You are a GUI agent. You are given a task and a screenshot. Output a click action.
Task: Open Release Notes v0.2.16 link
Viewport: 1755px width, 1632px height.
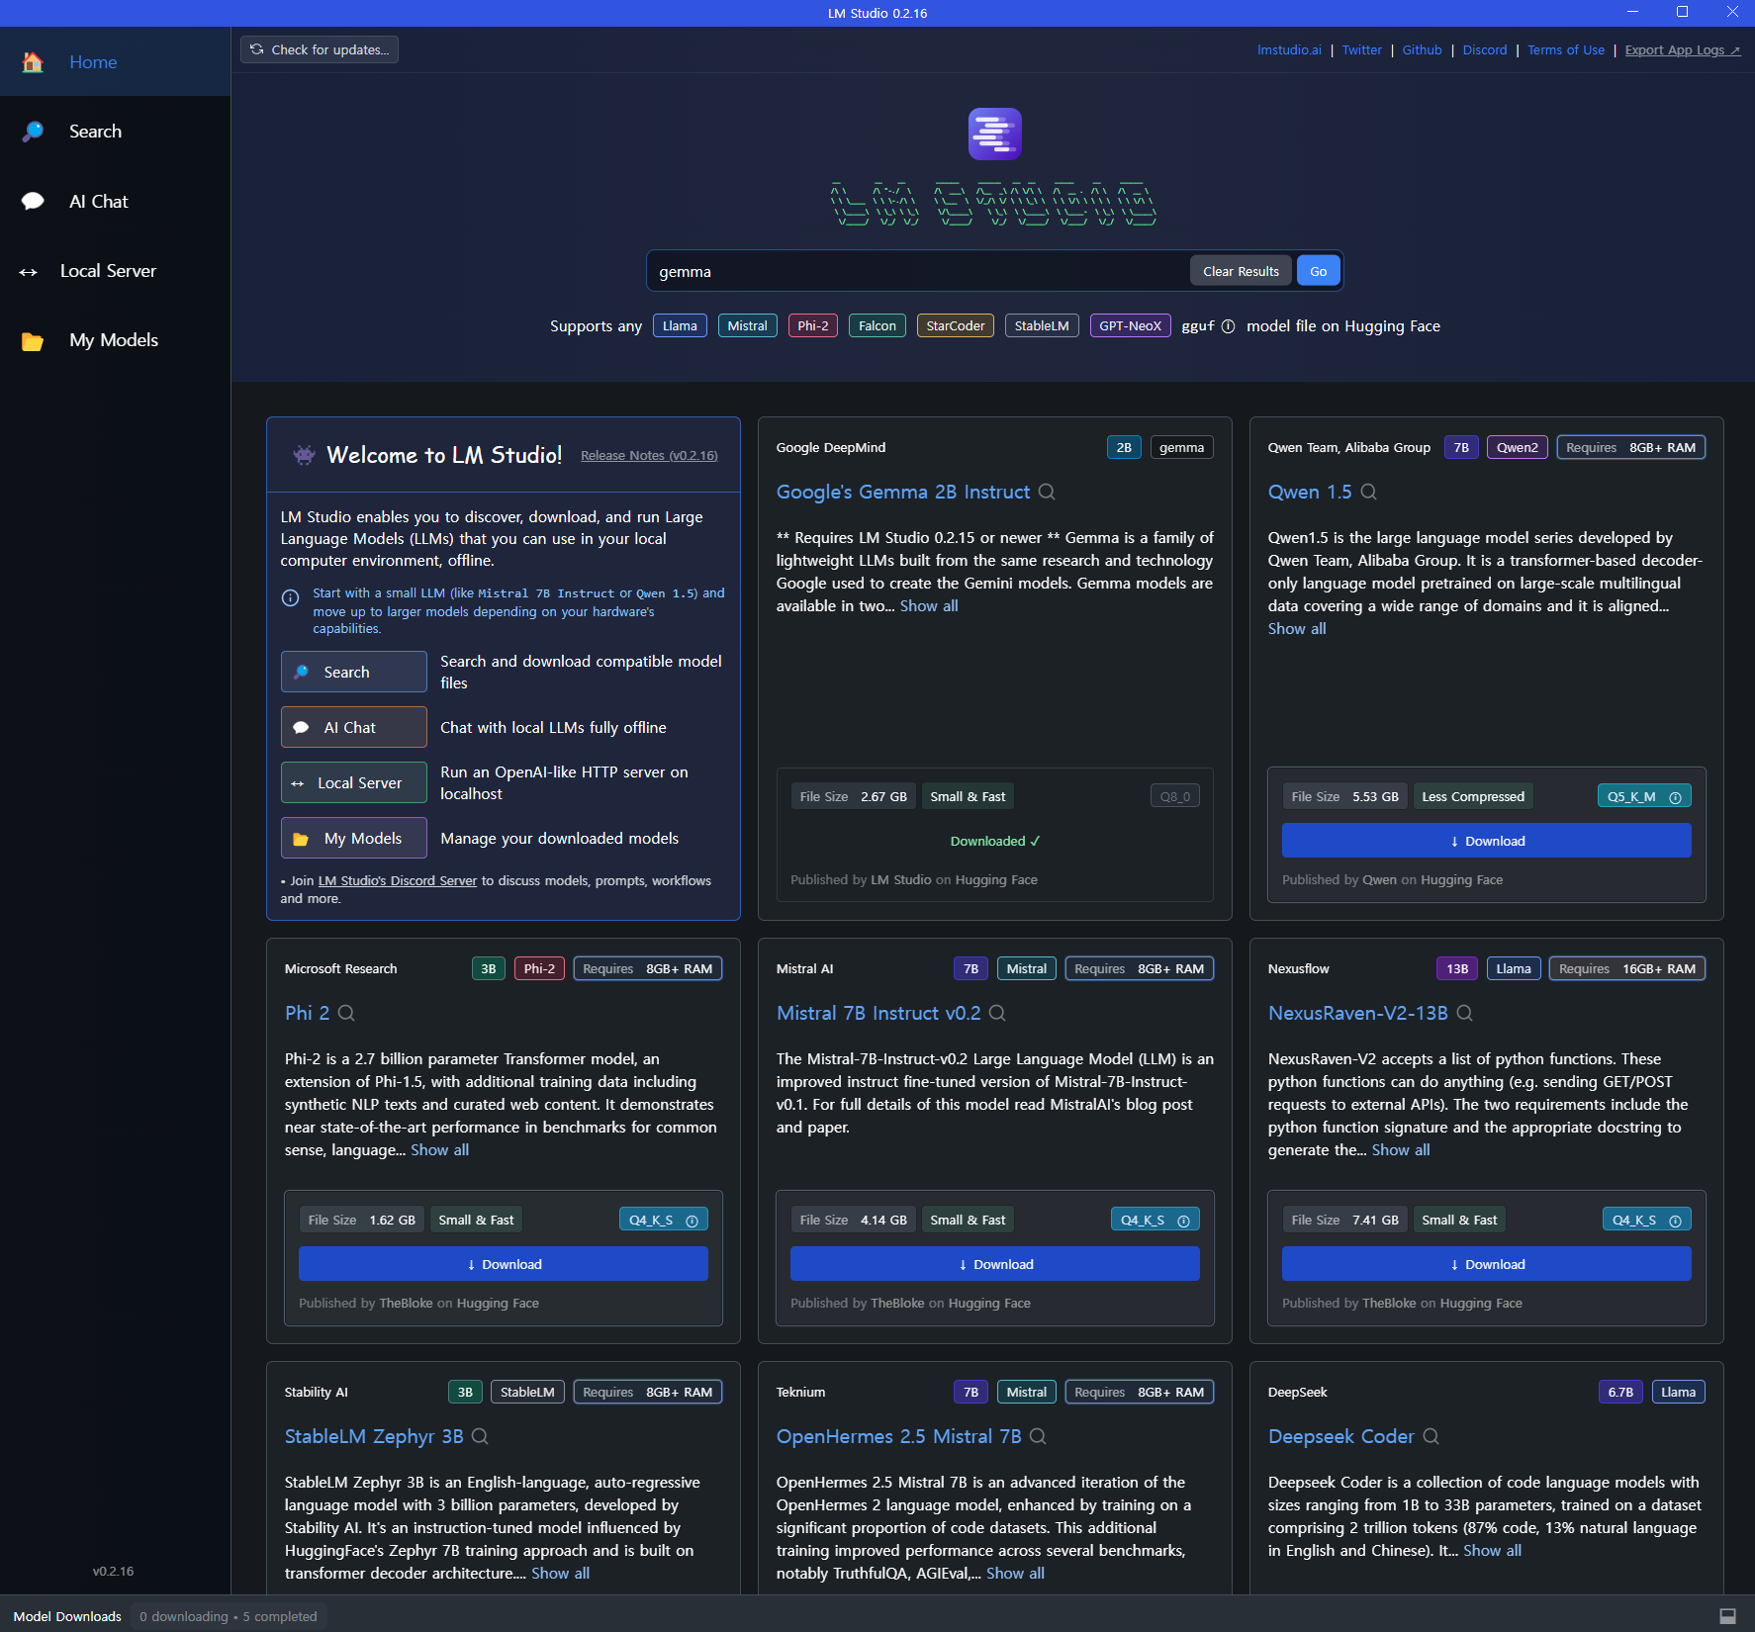click(x=649, y=455)
